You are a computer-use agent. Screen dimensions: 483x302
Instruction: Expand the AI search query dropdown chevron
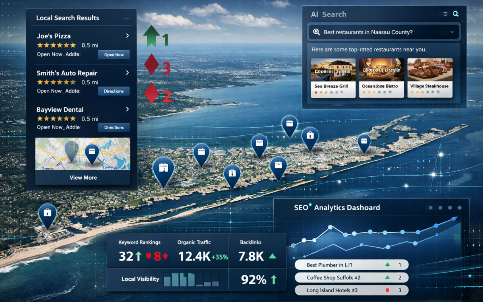tap(452, 32)
